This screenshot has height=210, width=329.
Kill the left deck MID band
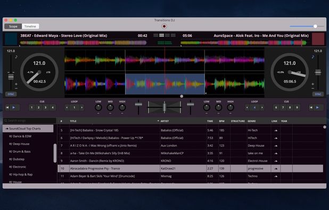tap(110, 114)
